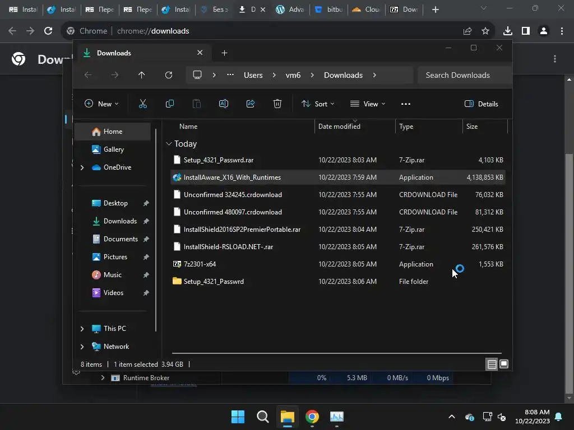Open the Sort dropdown

coord(318,104)
